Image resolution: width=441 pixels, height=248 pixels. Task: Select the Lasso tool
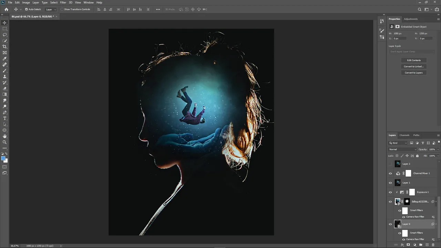pyautogui.click(x=4, y=35)
